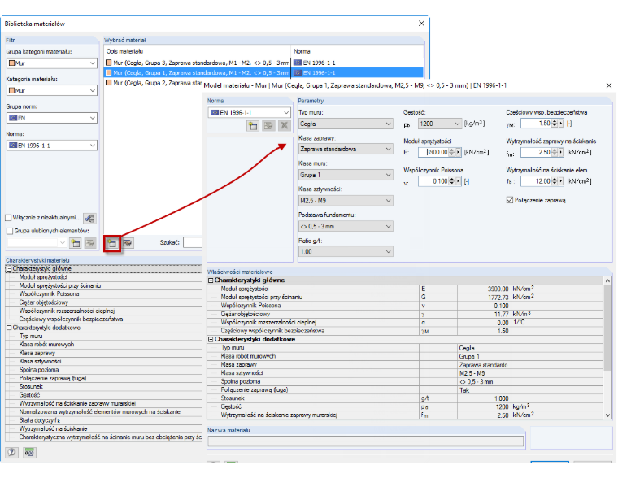The image size is (618, 478).
Task: Open Typ muru dropdown showing Cegła
Action: (388, 124)
